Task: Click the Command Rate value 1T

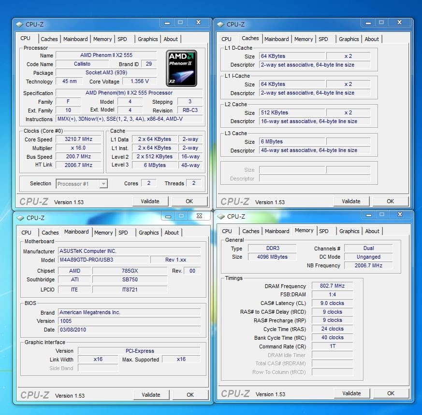Action: coord(332,346)
